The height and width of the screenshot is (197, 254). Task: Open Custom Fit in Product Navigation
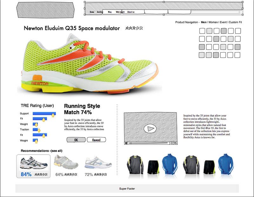point(235,22)
